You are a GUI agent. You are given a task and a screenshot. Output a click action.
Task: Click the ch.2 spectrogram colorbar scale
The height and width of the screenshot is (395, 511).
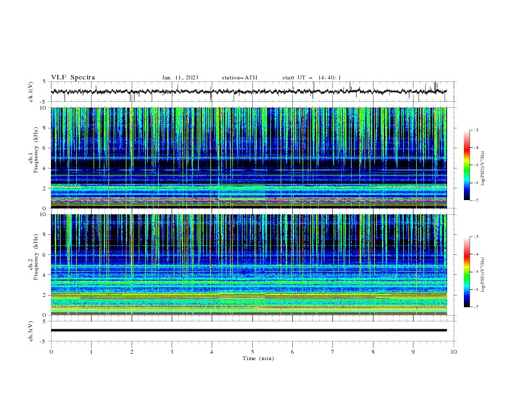466,272
